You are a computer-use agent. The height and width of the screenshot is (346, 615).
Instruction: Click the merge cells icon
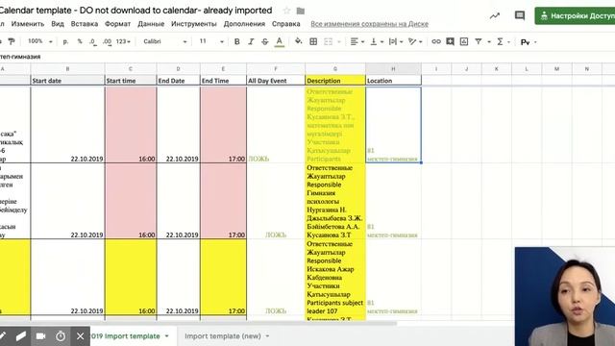[x=329, y=41]
